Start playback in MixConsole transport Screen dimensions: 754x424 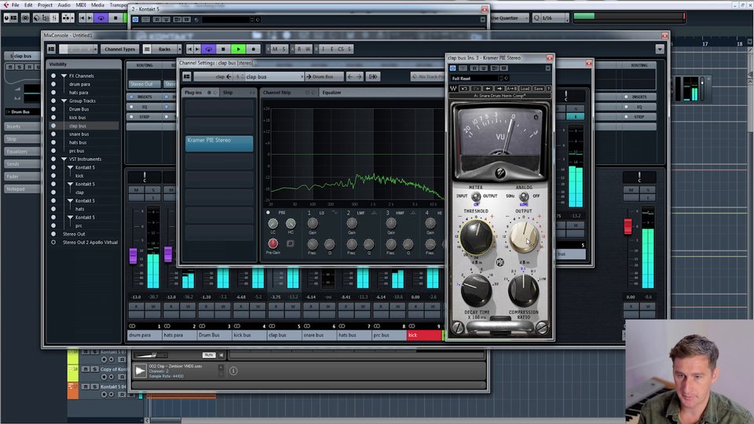238,49
